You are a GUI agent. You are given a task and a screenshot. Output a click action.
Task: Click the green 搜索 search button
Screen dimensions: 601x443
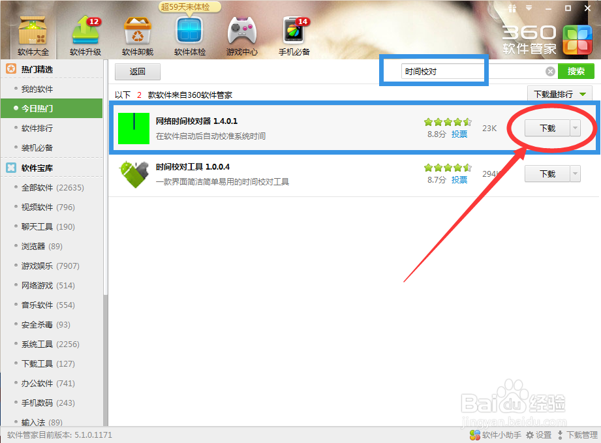576,71
